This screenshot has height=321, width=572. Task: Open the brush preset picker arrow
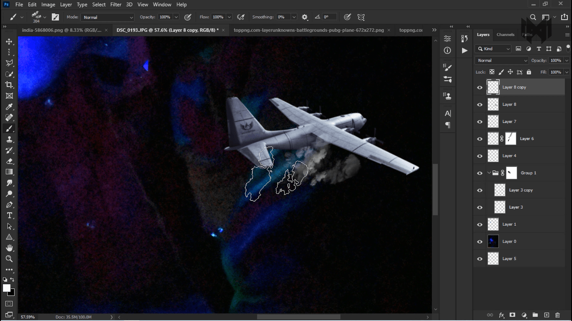tap(45, 18)
